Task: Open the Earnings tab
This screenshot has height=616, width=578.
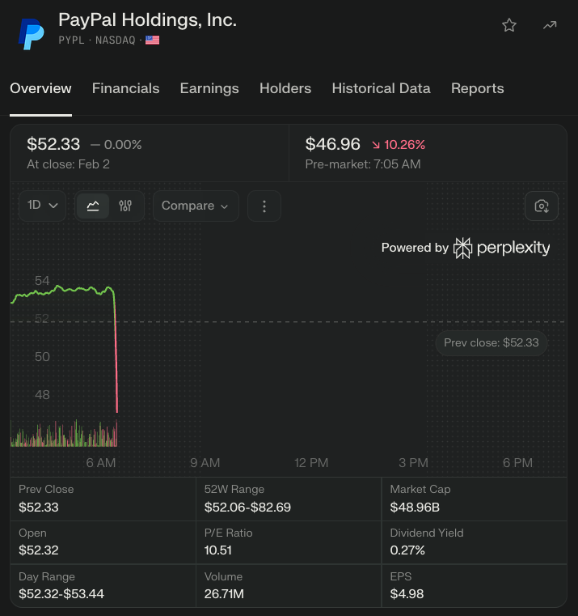Action: [x=209, y=88]
